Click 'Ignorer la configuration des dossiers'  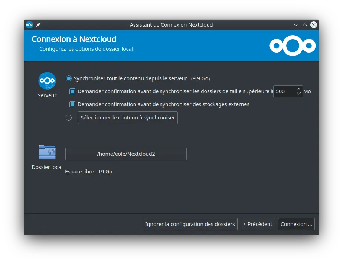pos(190,224)
